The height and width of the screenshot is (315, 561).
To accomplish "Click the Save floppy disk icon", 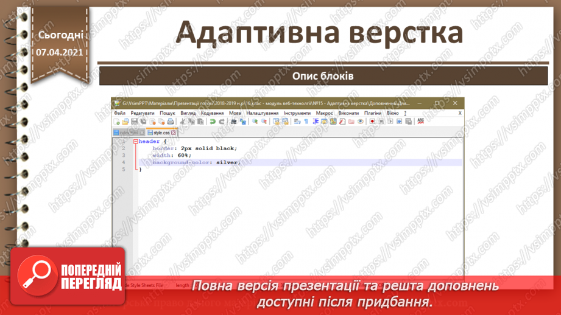I will tap(134, 122).
